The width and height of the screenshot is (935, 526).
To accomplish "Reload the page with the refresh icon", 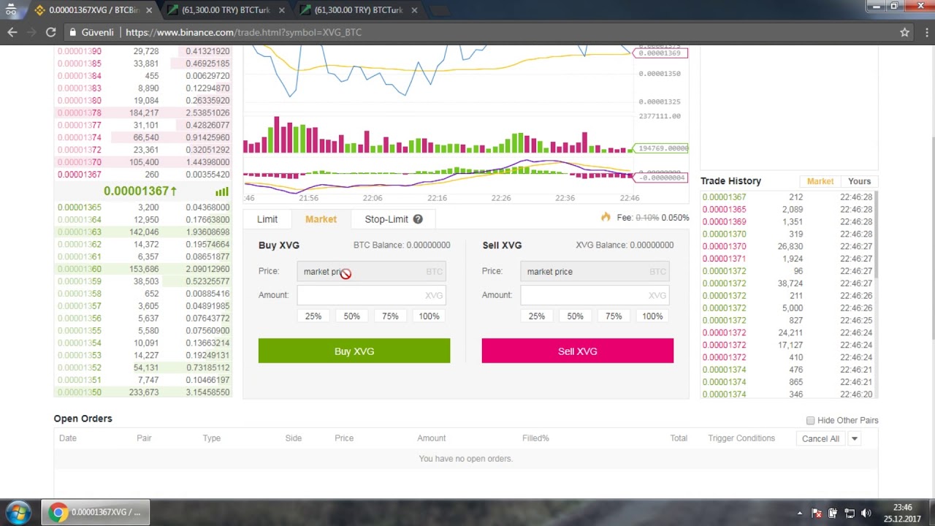I will [50, 32].
